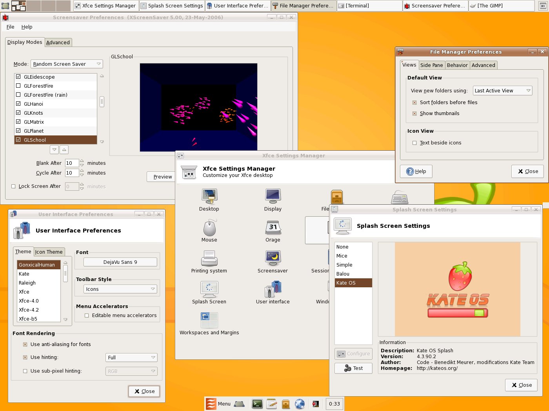
Task: Switch to the Terminal taskbar window
Action: [x=369, y=5]
